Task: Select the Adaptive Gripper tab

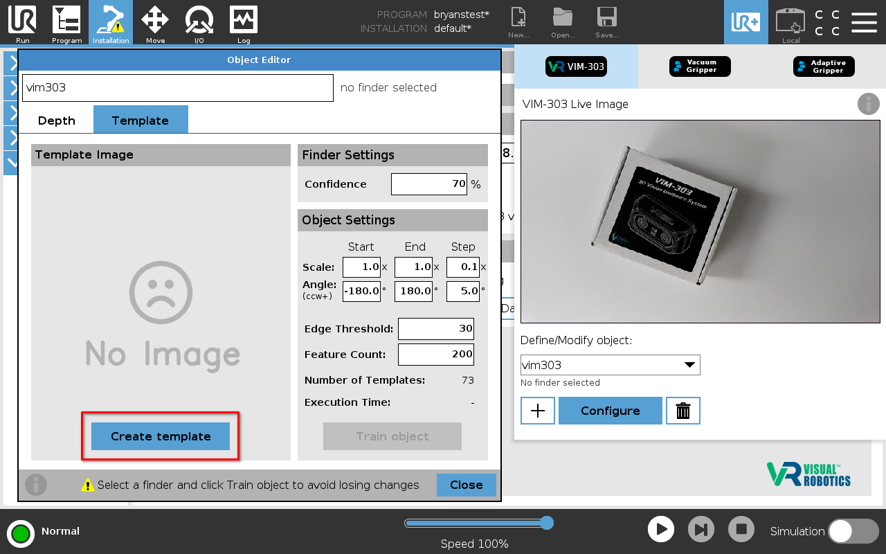Action: 824,66
